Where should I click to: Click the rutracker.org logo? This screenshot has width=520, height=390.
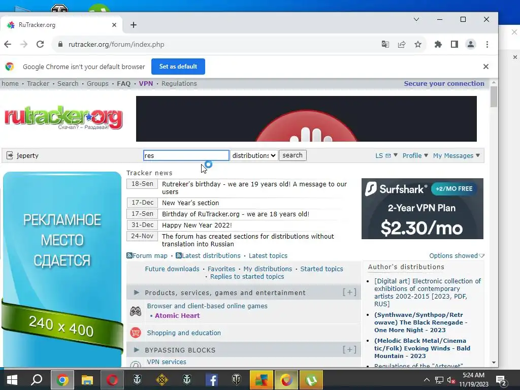click(63, 118)
